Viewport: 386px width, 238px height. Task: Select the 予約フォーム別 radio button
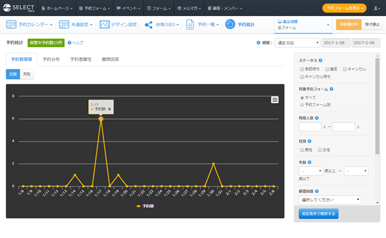[x=302, y=105]
